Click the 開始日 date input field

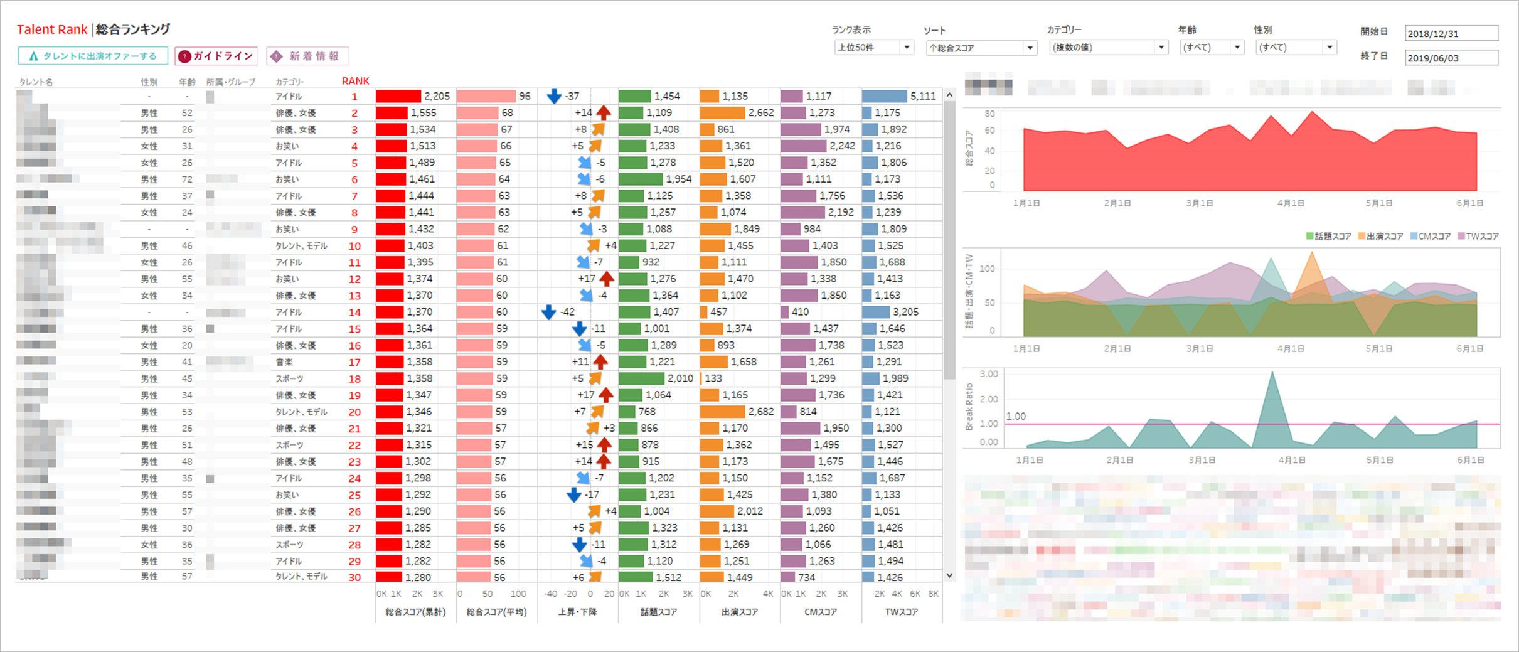1451,34
